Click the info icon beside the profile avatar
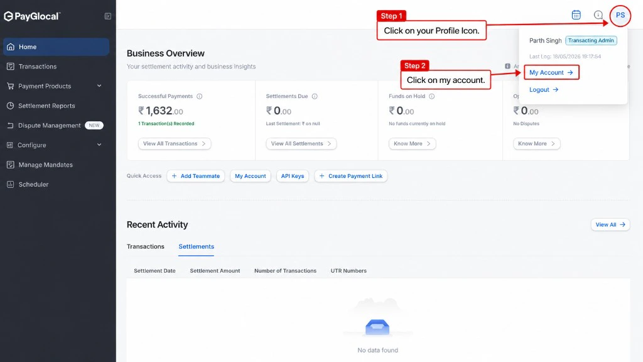 [598, 15]
